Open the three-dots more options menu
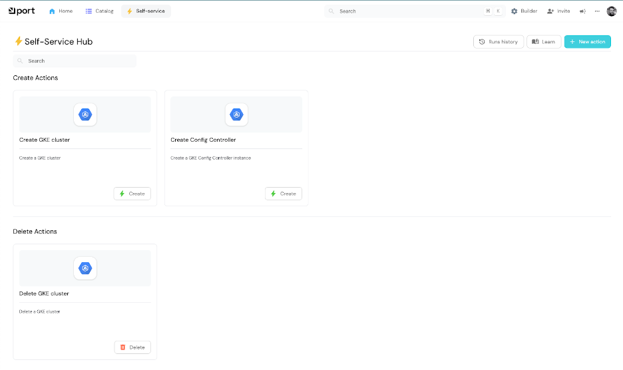This screenshot has width=623, height=370. tap(597, 11)
